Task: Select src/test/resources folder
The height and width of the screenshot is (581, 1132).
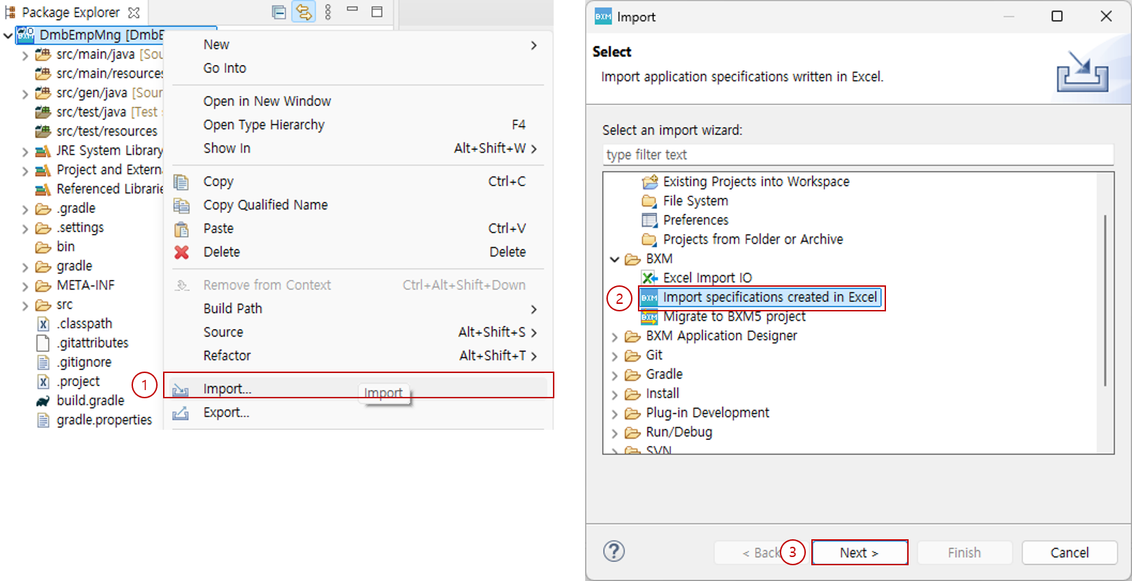Action: coord(107,131)
